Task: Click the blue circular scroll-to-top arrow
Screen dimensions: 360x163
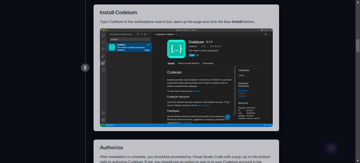Action: [x=227, y=117]
